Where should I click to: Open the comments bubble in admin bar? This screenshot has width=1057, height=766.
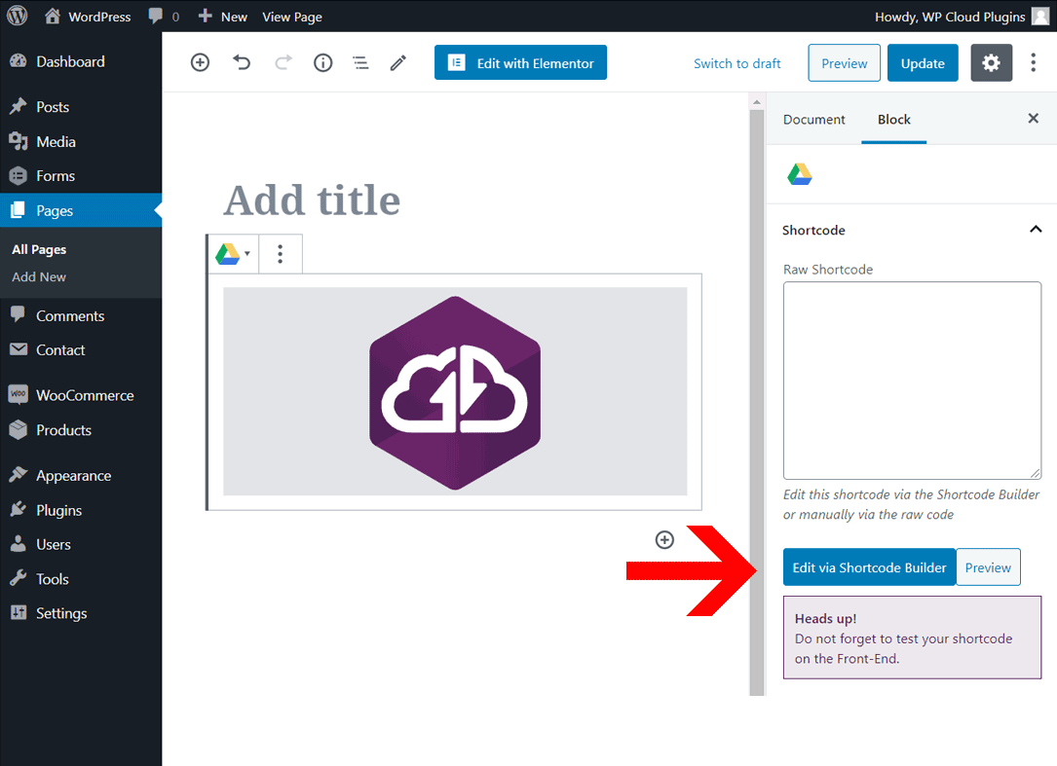point(164,17)
